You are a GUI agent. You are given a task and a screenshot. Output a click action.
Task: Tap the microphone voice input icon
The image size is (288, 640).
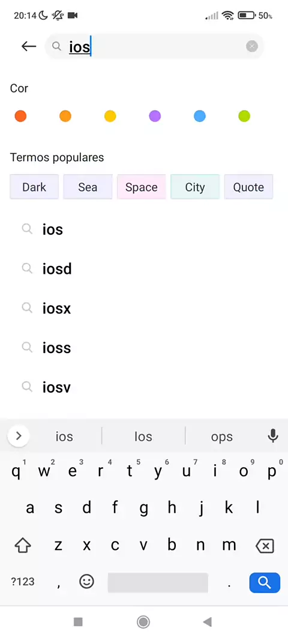pyautogui.click(x=272, y=436)
